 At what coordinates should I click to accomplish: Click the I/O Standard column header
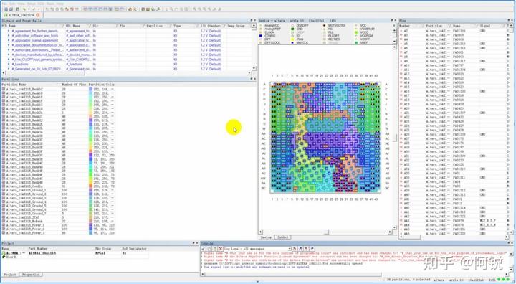209,26
